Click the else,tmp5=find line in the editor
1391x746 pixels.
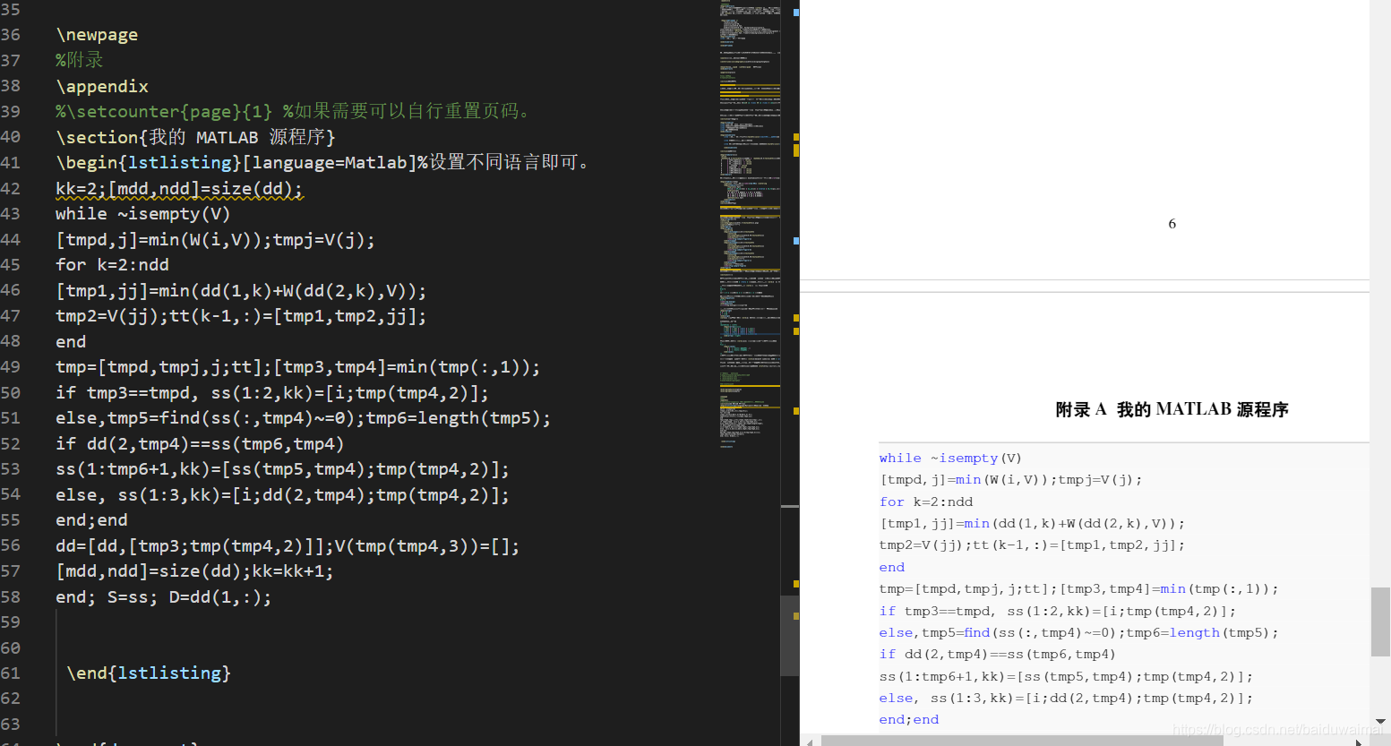click(303, 418)
